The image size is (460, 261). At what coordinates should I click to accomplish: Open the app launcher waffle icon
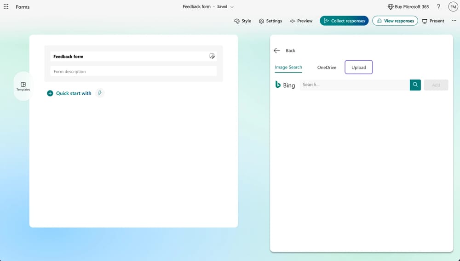coord(6,7)
